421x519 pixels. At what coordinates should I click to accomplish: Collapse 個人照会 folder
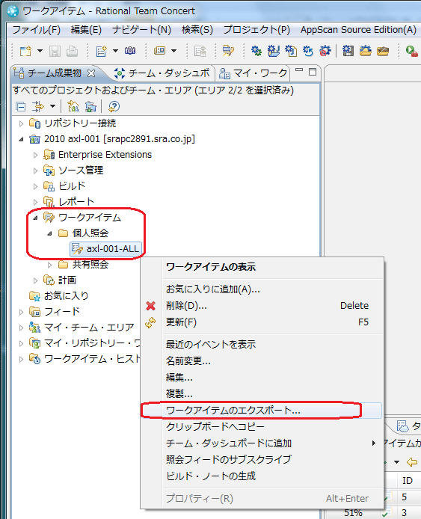tap(49, 233)
